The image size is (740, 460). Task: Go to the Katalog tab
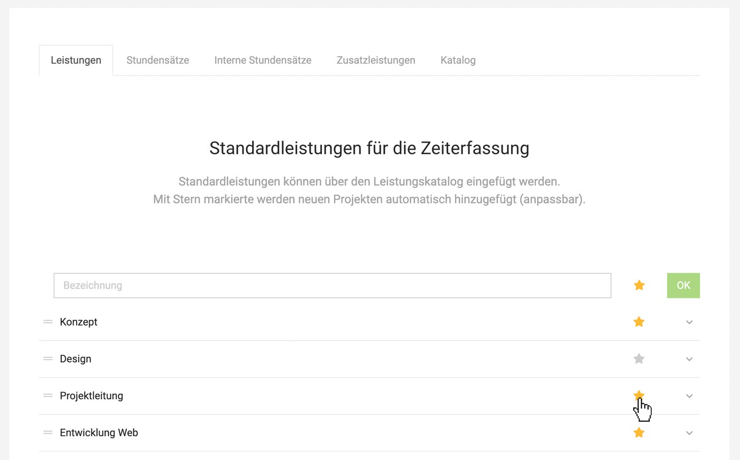[x=458, y=60]
